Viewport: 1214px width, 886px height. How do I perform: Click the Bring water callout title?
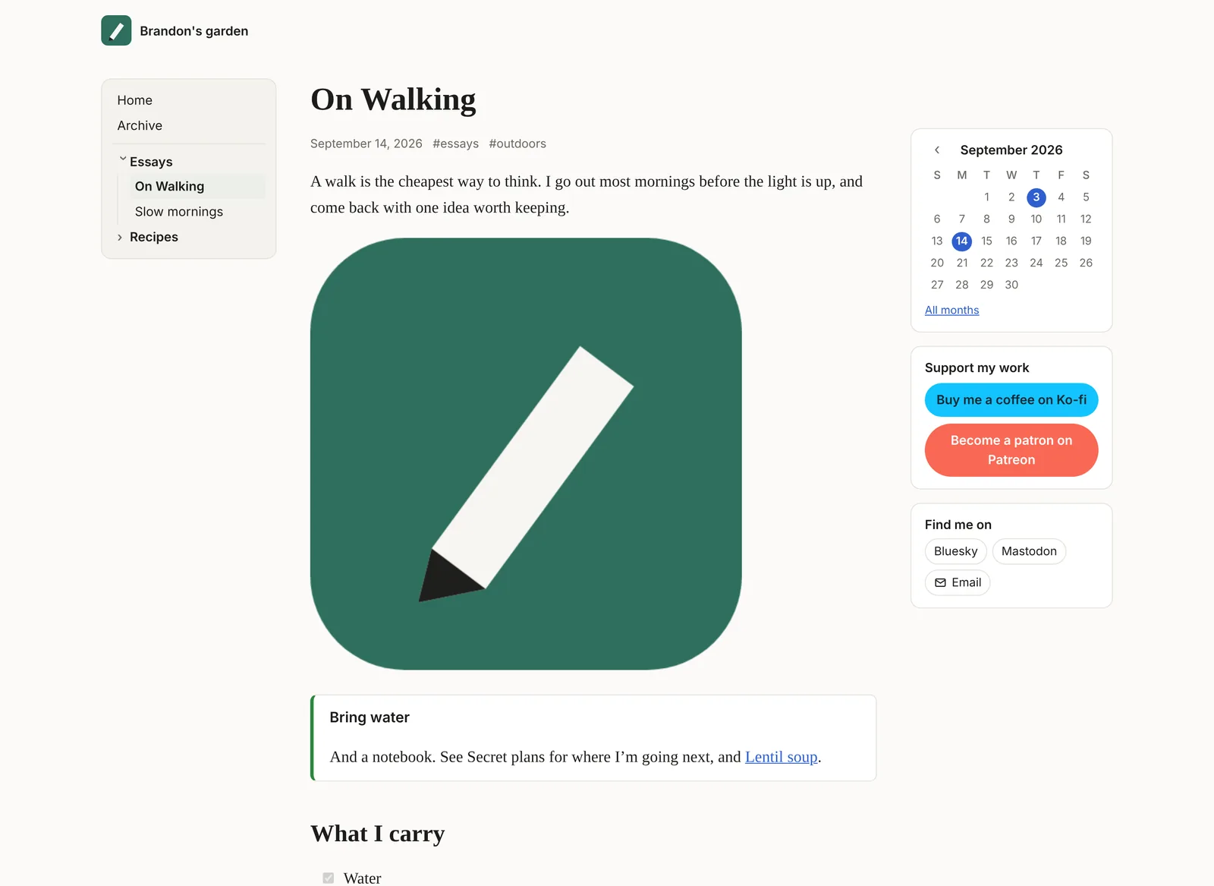370,717
